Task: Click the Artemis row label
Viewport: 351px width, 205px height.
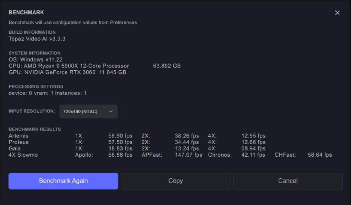Action: (18, 136)
